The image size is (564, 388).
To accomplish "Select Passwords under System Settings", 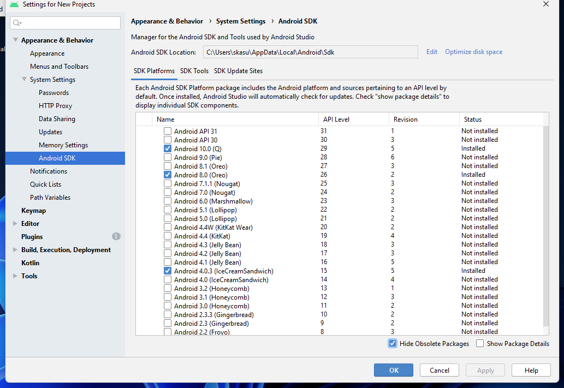I will point(54,92).
